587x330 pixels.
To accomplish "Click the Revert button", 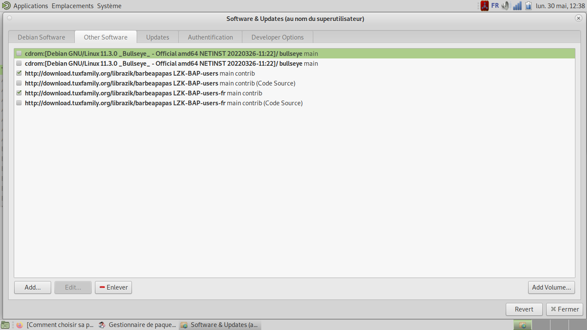I will coord(524,309).
